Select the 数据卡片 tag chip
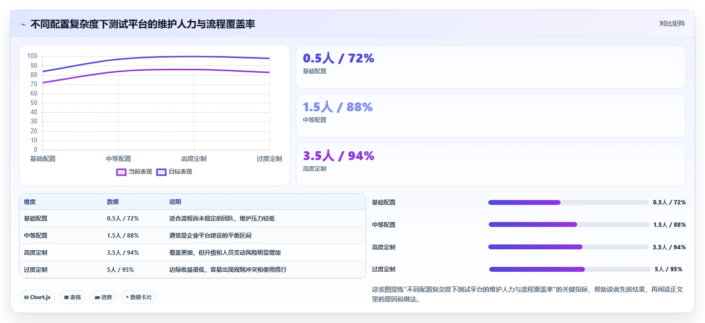 [139, 297]
